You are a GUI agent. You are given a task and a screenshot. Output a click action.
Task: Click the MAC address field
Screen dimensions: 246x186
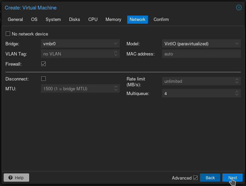click(x=201, y=54)
